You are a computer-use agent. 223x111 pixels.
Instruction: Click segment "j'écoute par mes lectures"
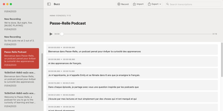point(132,97)
